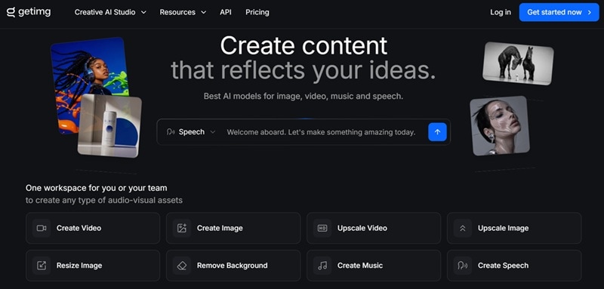This screenshot has height=289, width=604.
Task: Click the Create Image picture icon
Action: (182, 228)
